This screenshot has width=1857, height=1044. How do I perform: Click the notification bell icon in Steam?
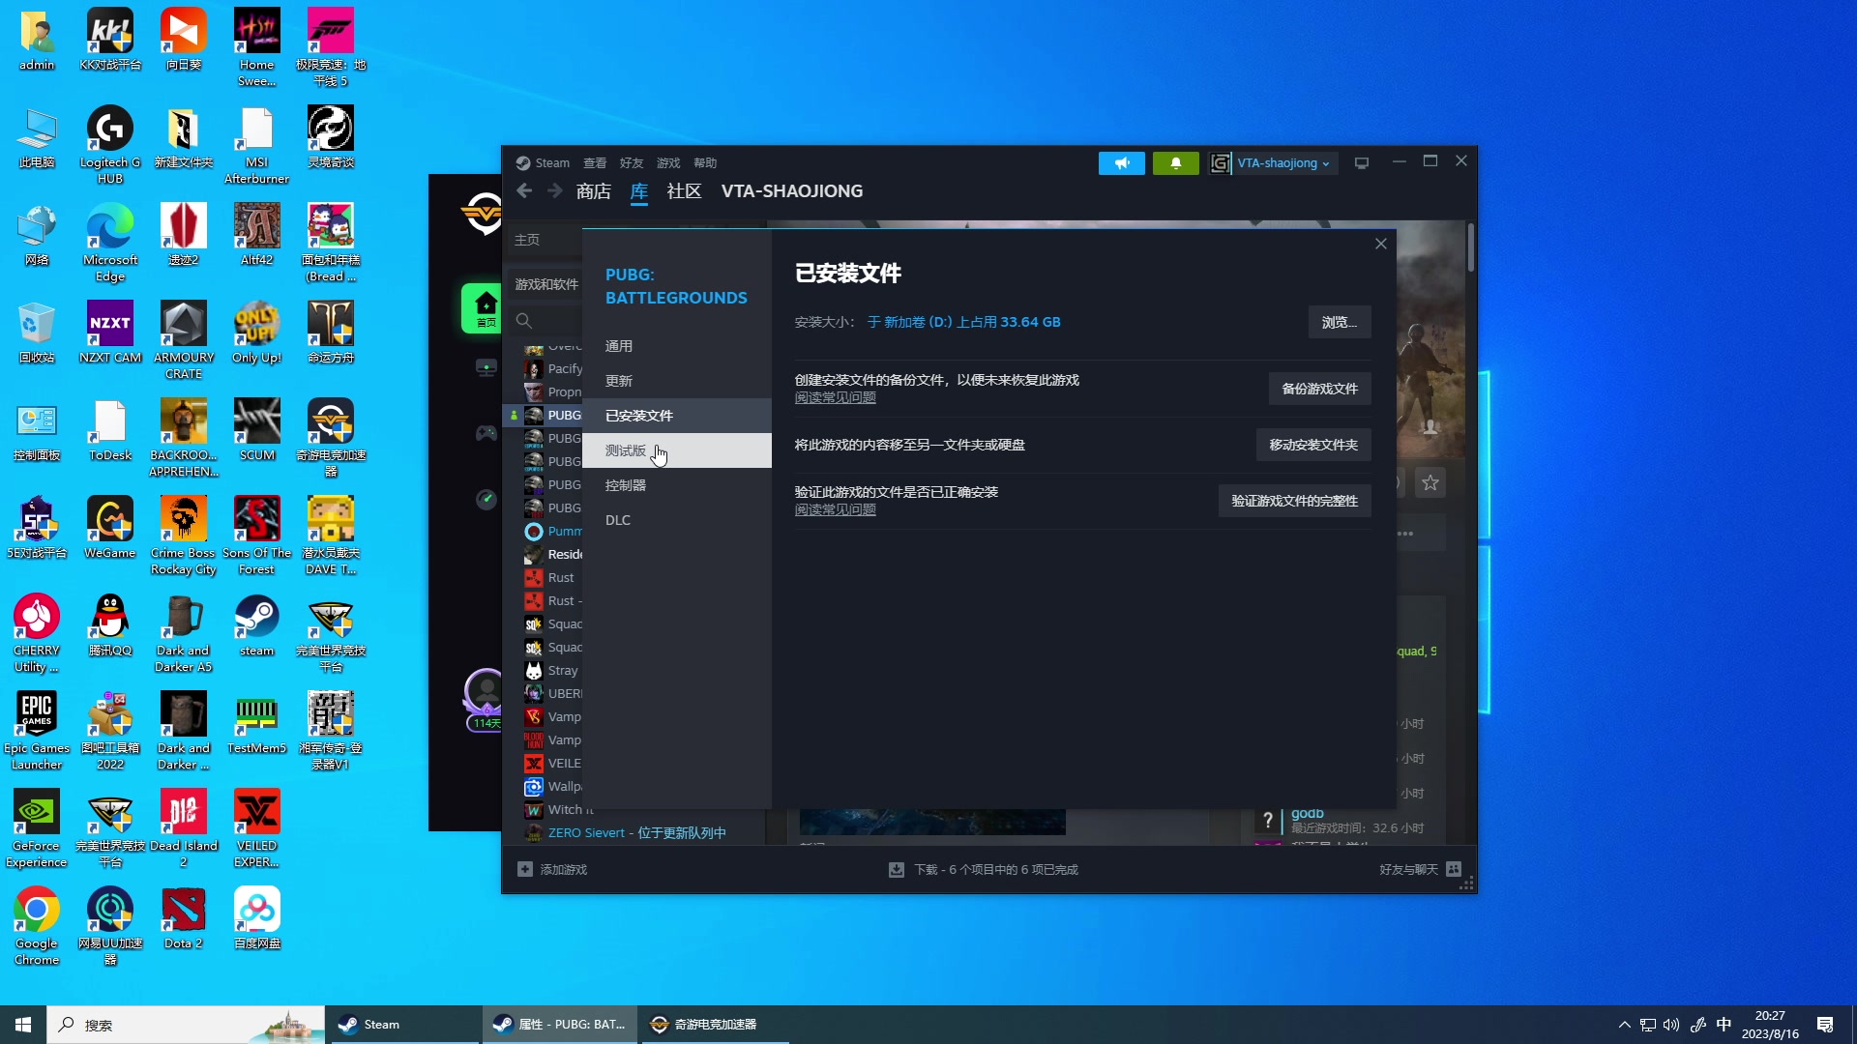1175,161
